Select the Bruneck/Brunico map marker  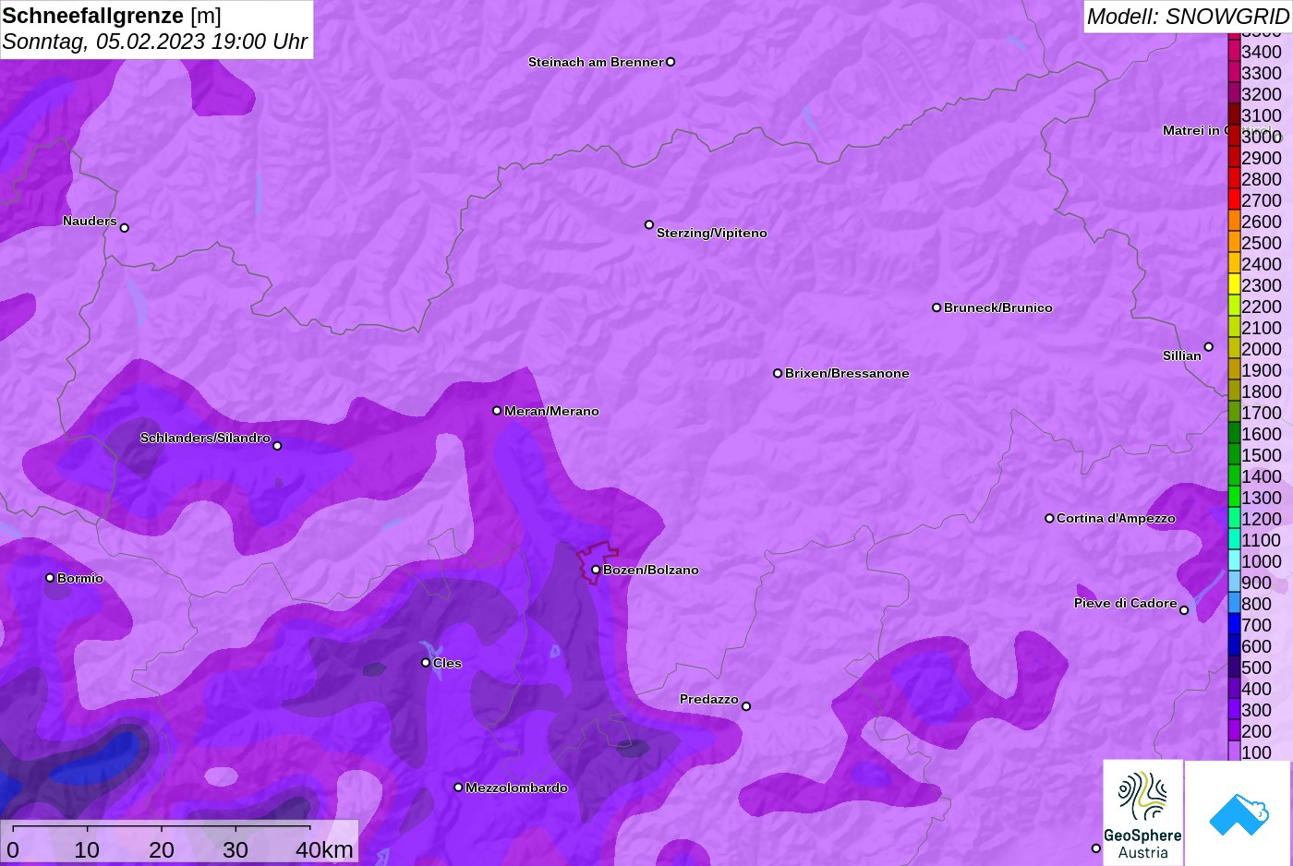coord(937,307)
